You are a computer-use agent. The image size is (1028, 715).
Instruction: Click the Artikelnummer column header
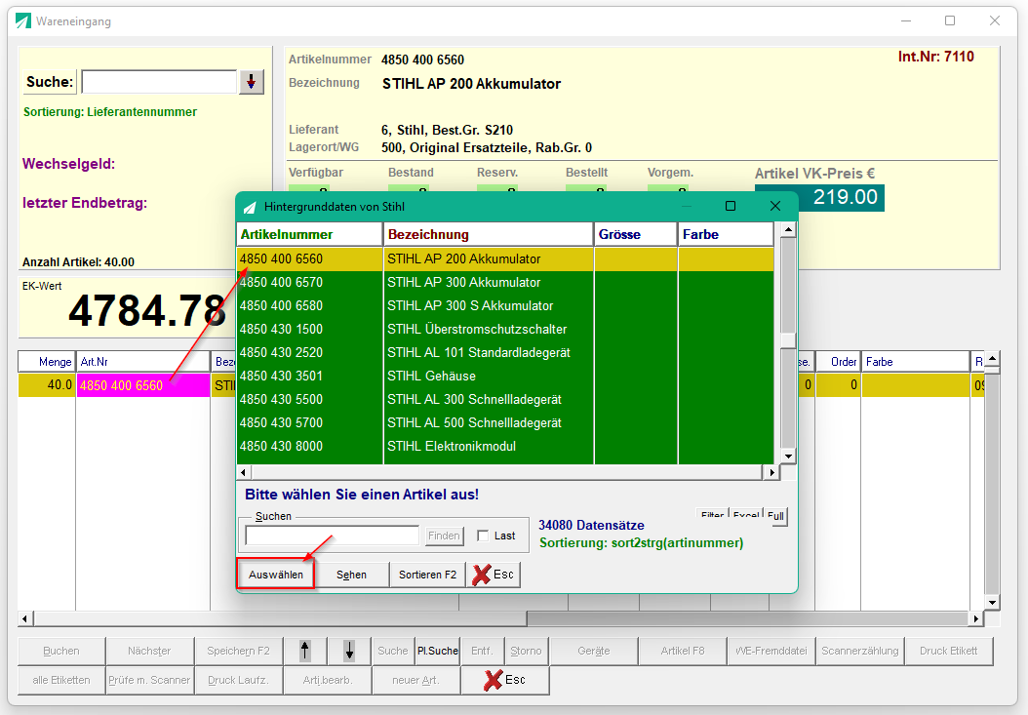(309, 234)
